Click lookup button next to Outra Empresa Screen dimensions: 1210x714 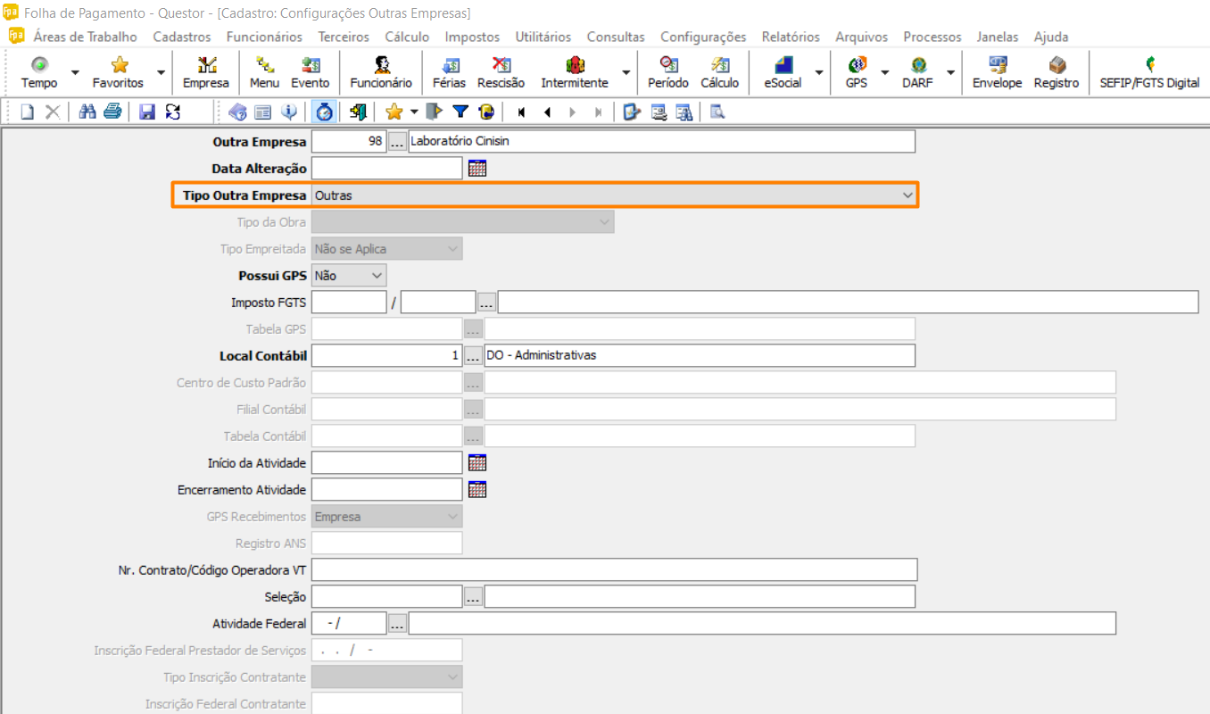pyautogui.click(x=397, y=142)
